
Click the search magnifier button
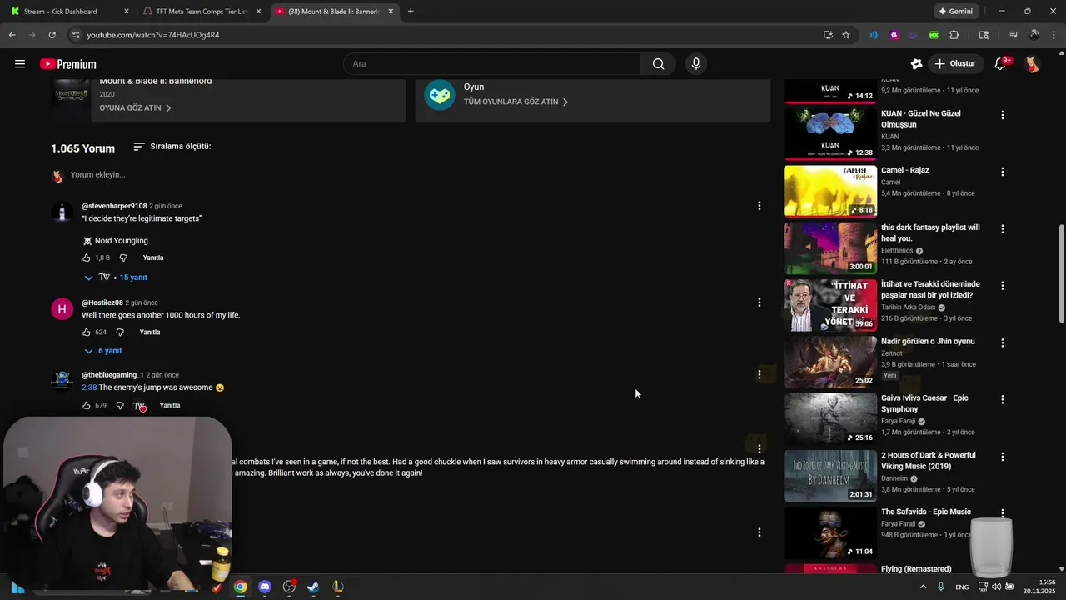tap(658, 64)
